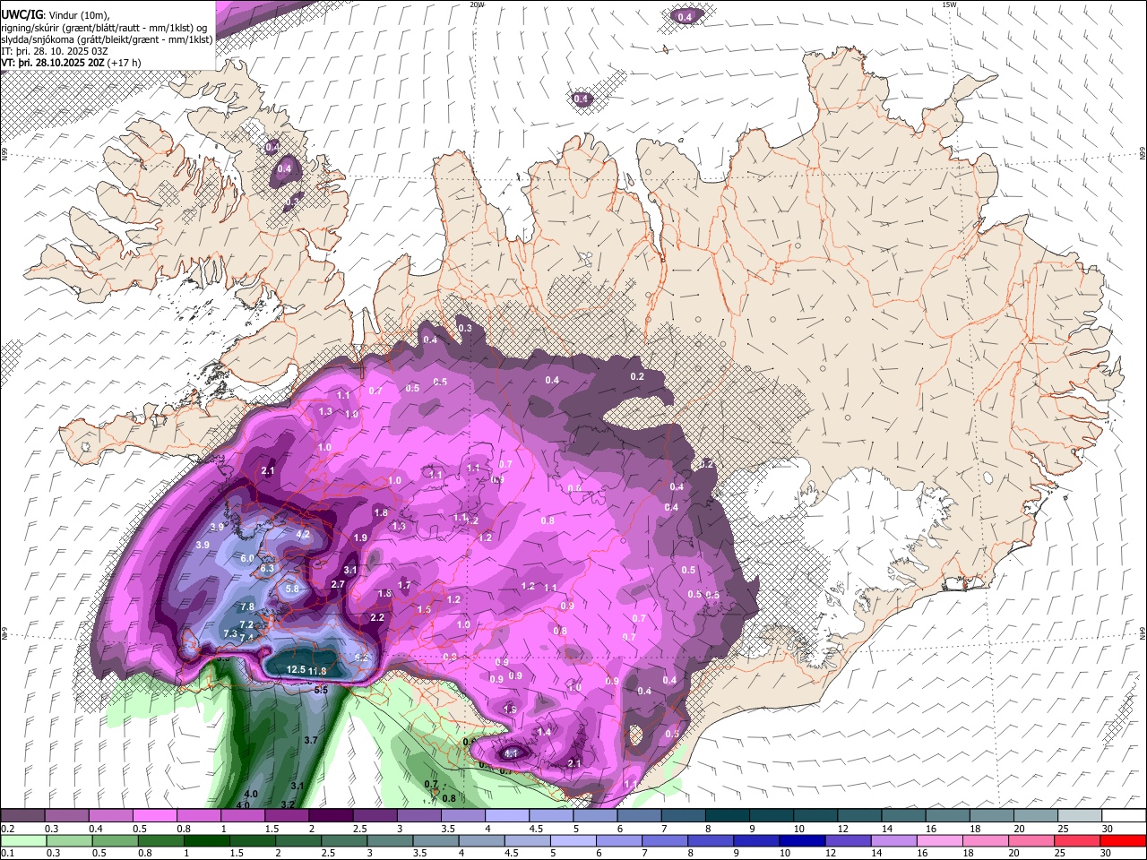Click the 0.1 label in the lower legend row
Viewport: 1147px width, 860px height.
coord(7,854)
